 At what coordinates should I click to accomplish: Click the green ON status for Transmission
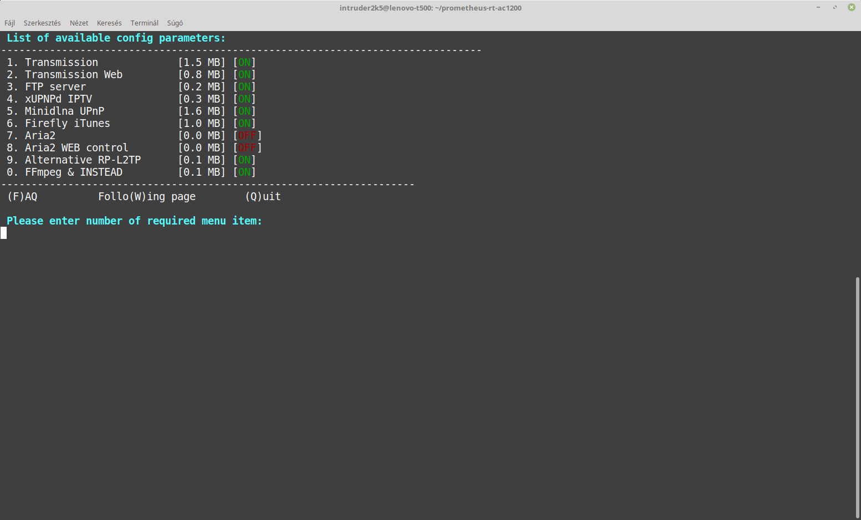[244, 62]
